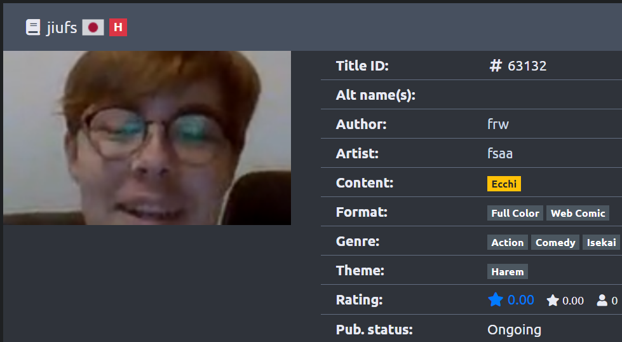Click the blue star rating icon
The width and height of the screenshot is (622, 342).
496,300
